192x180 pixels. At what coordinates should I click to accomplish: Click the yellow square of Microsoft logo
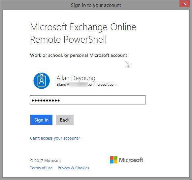point(115,162)
